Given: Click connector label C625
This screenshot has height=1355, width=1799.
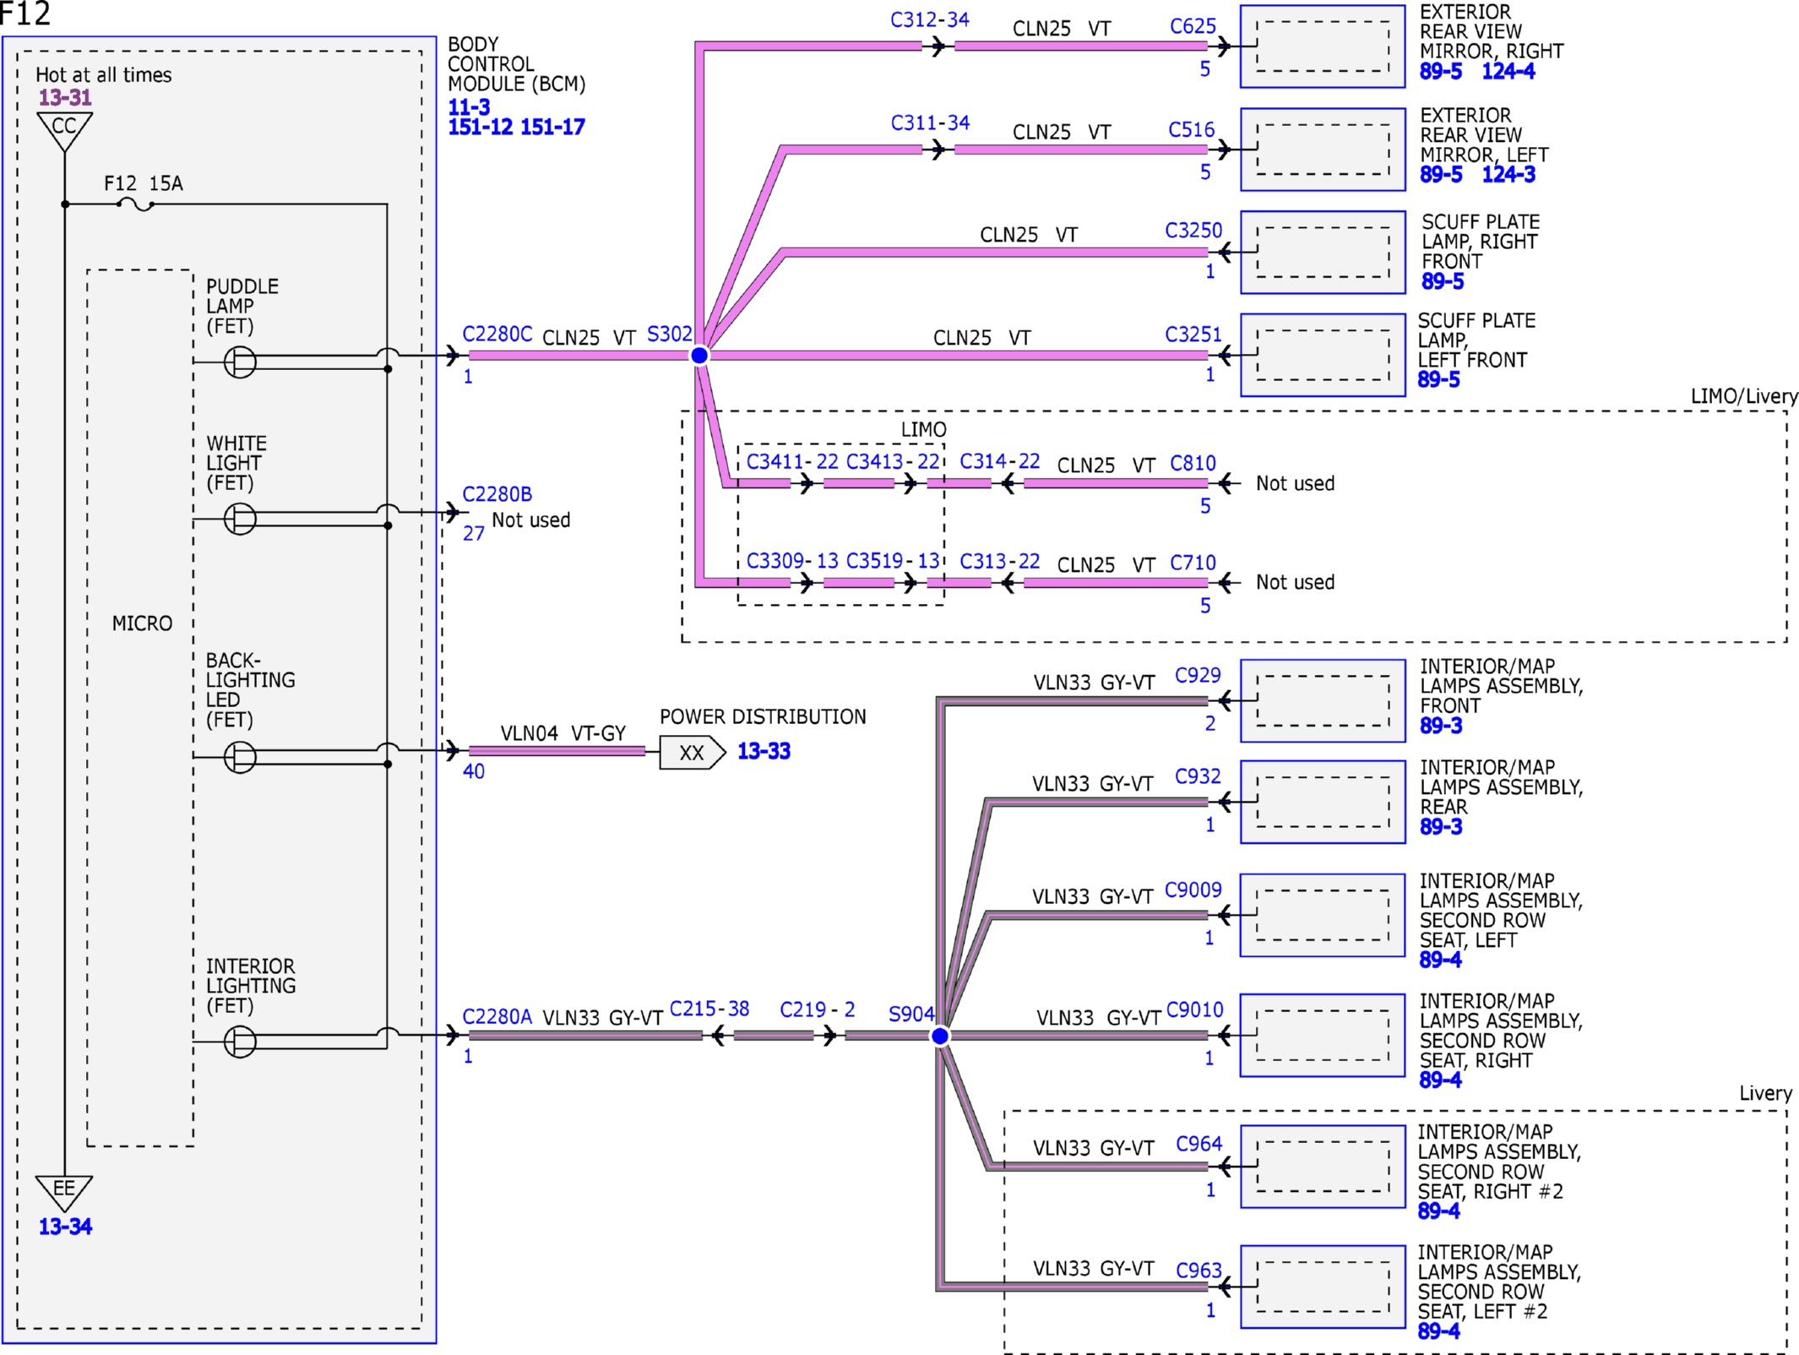Looking at the screenshot, I should [1193, 27].
